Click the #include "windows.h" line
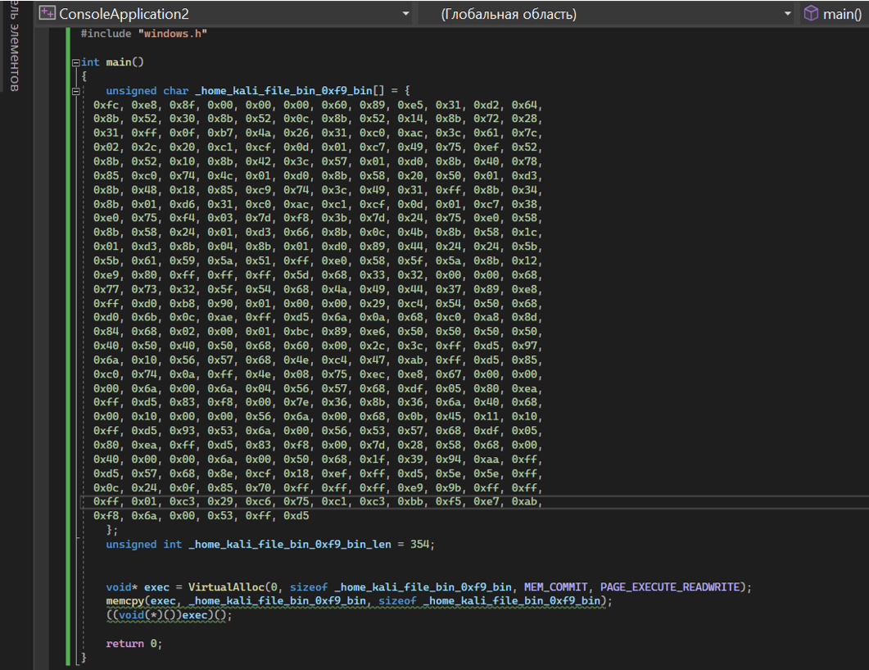The width and height of the screenshot is (869, 670). coord(144,34)
